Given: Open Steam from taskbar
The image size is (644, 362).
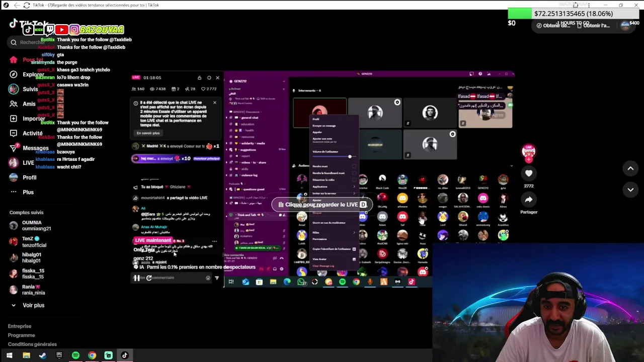Looking at the screenshot, I should 43,355.
